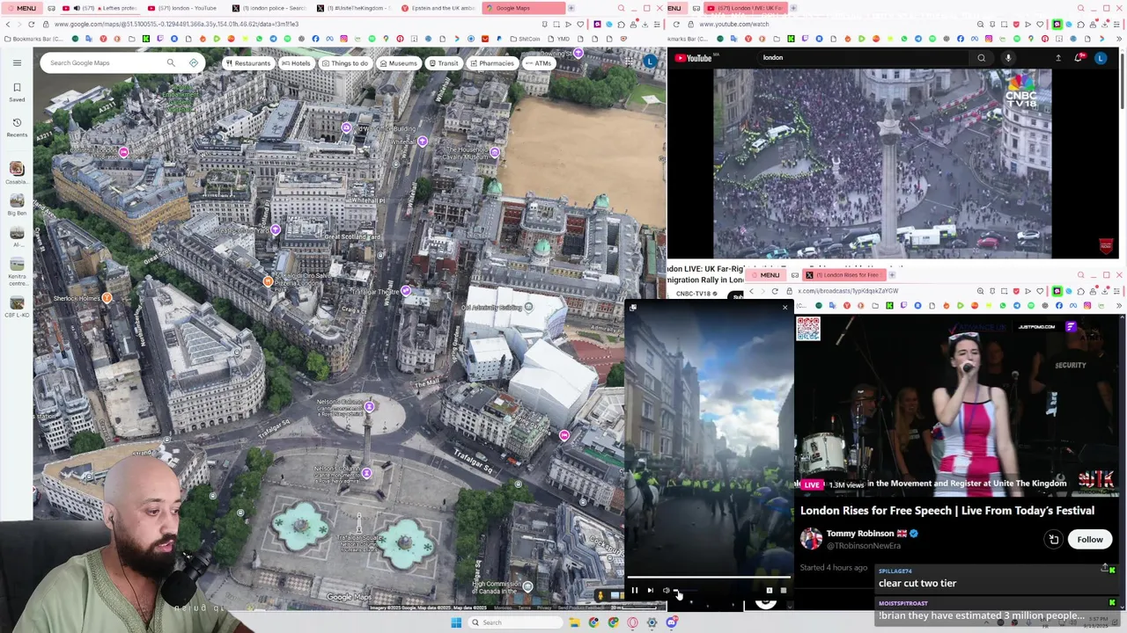Open Discord from the taskbar

[671, 622]
